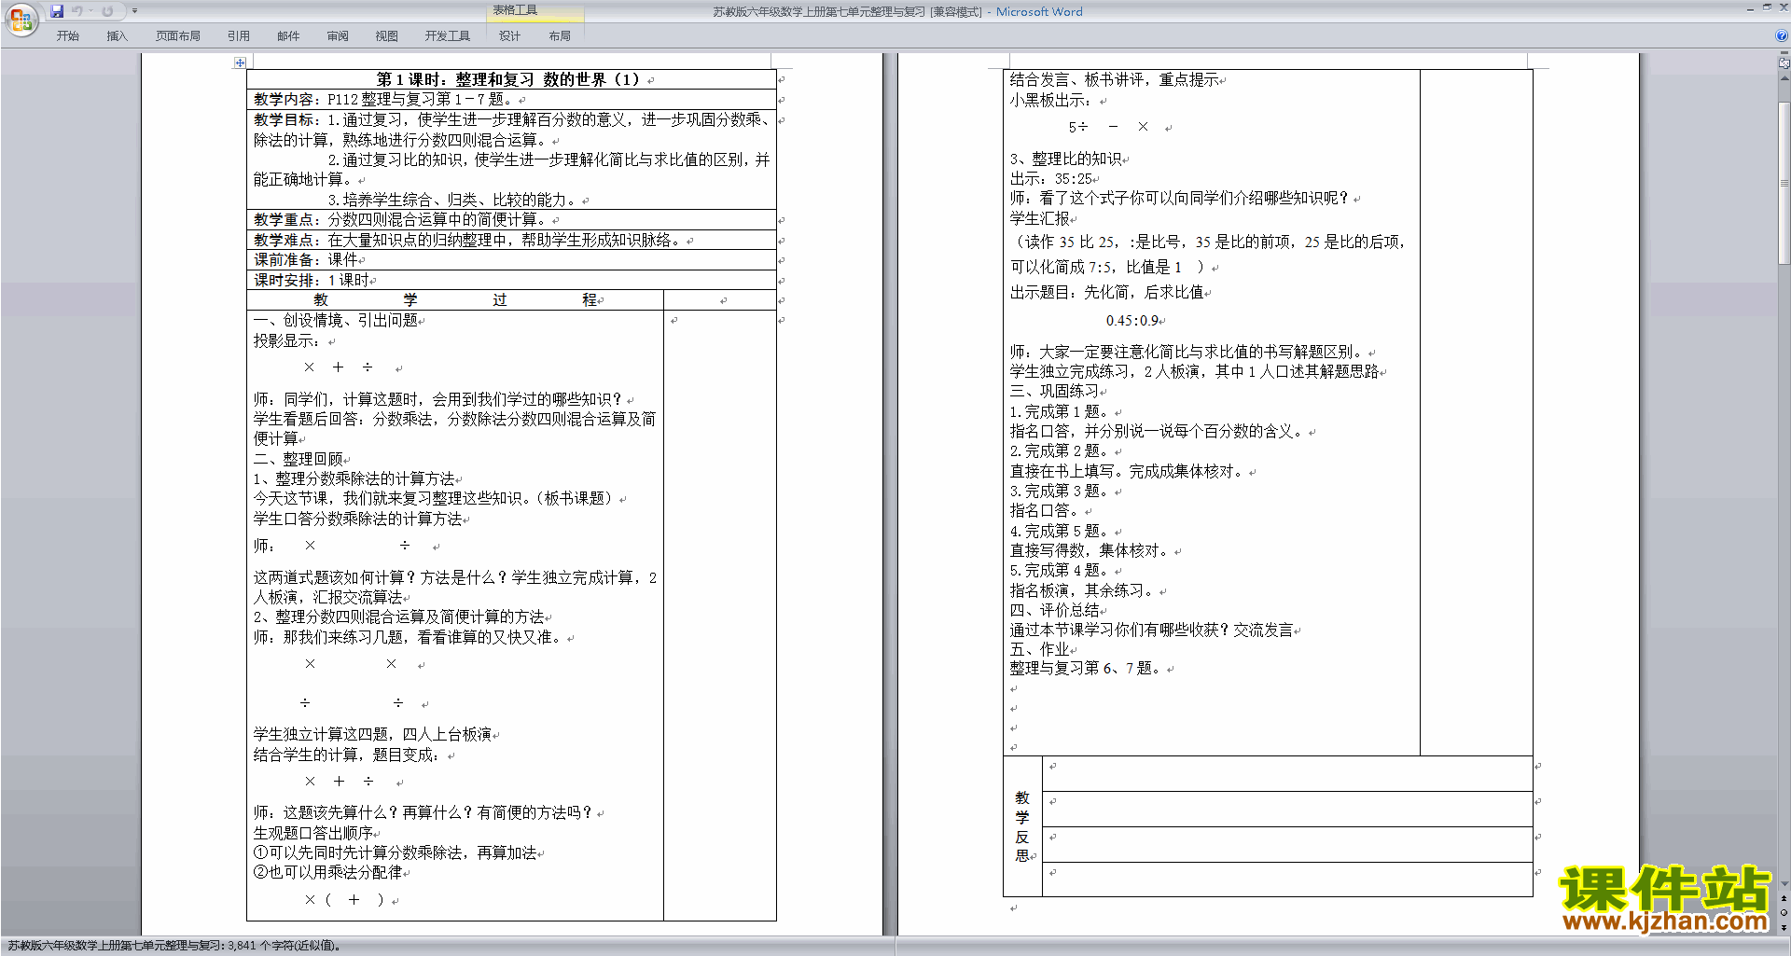Click the 教学难点 row text
The height and width of the screenshot is (956, 1791).
point(468,240)
